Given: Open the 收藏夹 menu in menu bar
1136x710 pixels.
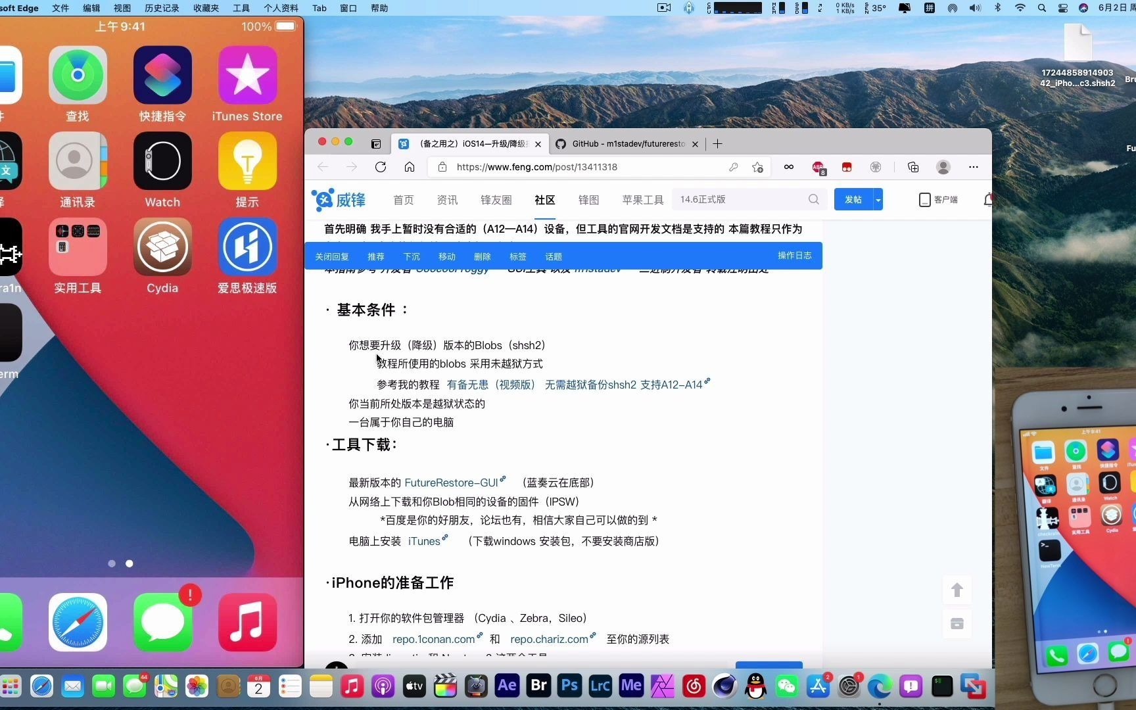Looking at the screenshot, I should click(x=206, y=8).
